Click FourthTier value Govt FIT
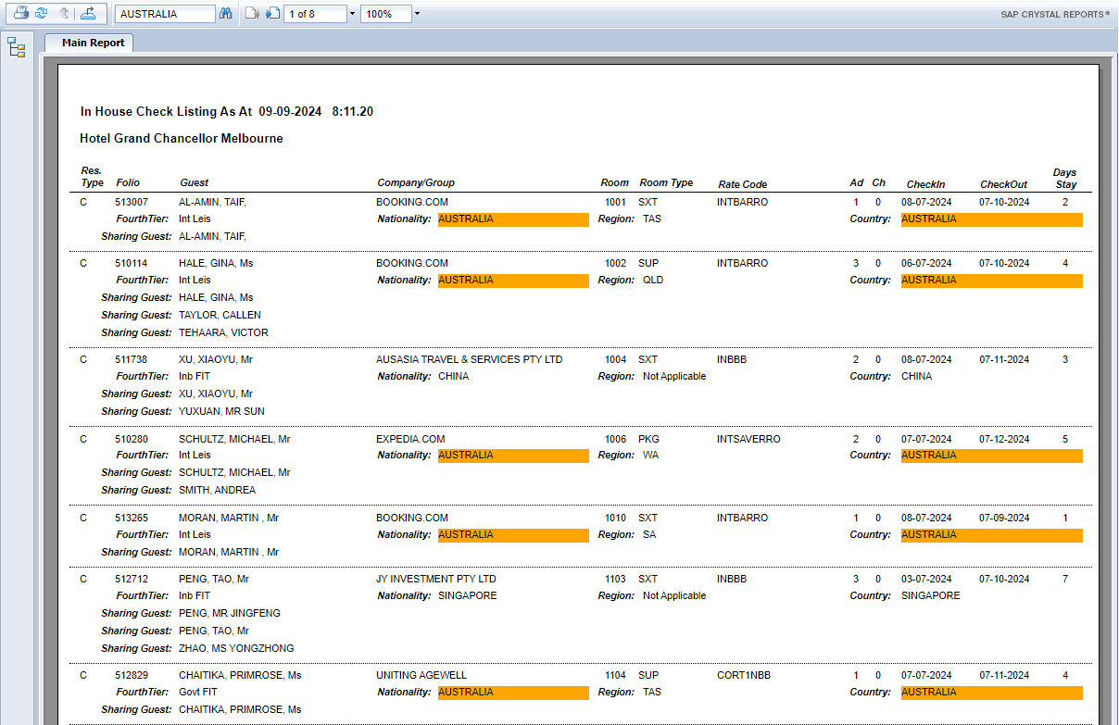This screenshot has width=1119, height=725. 198,692
